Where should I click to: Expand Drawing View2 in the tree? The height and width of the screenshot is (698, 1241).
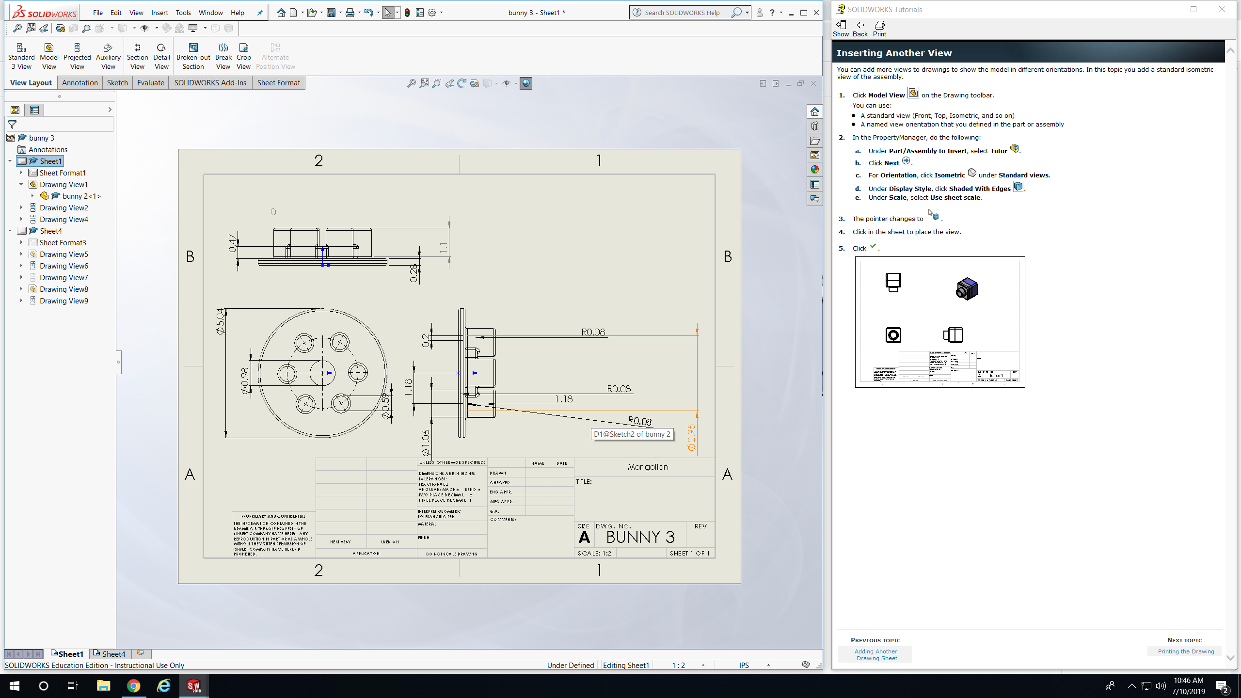tap(21, 207)
